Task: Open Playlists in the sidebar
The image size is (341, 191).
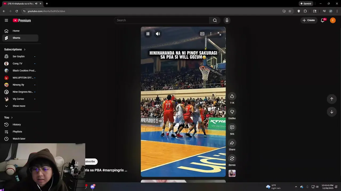Action: [20, 132]
